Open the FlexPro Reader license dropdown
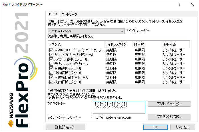The image size is (199, 132). (86, 31)
